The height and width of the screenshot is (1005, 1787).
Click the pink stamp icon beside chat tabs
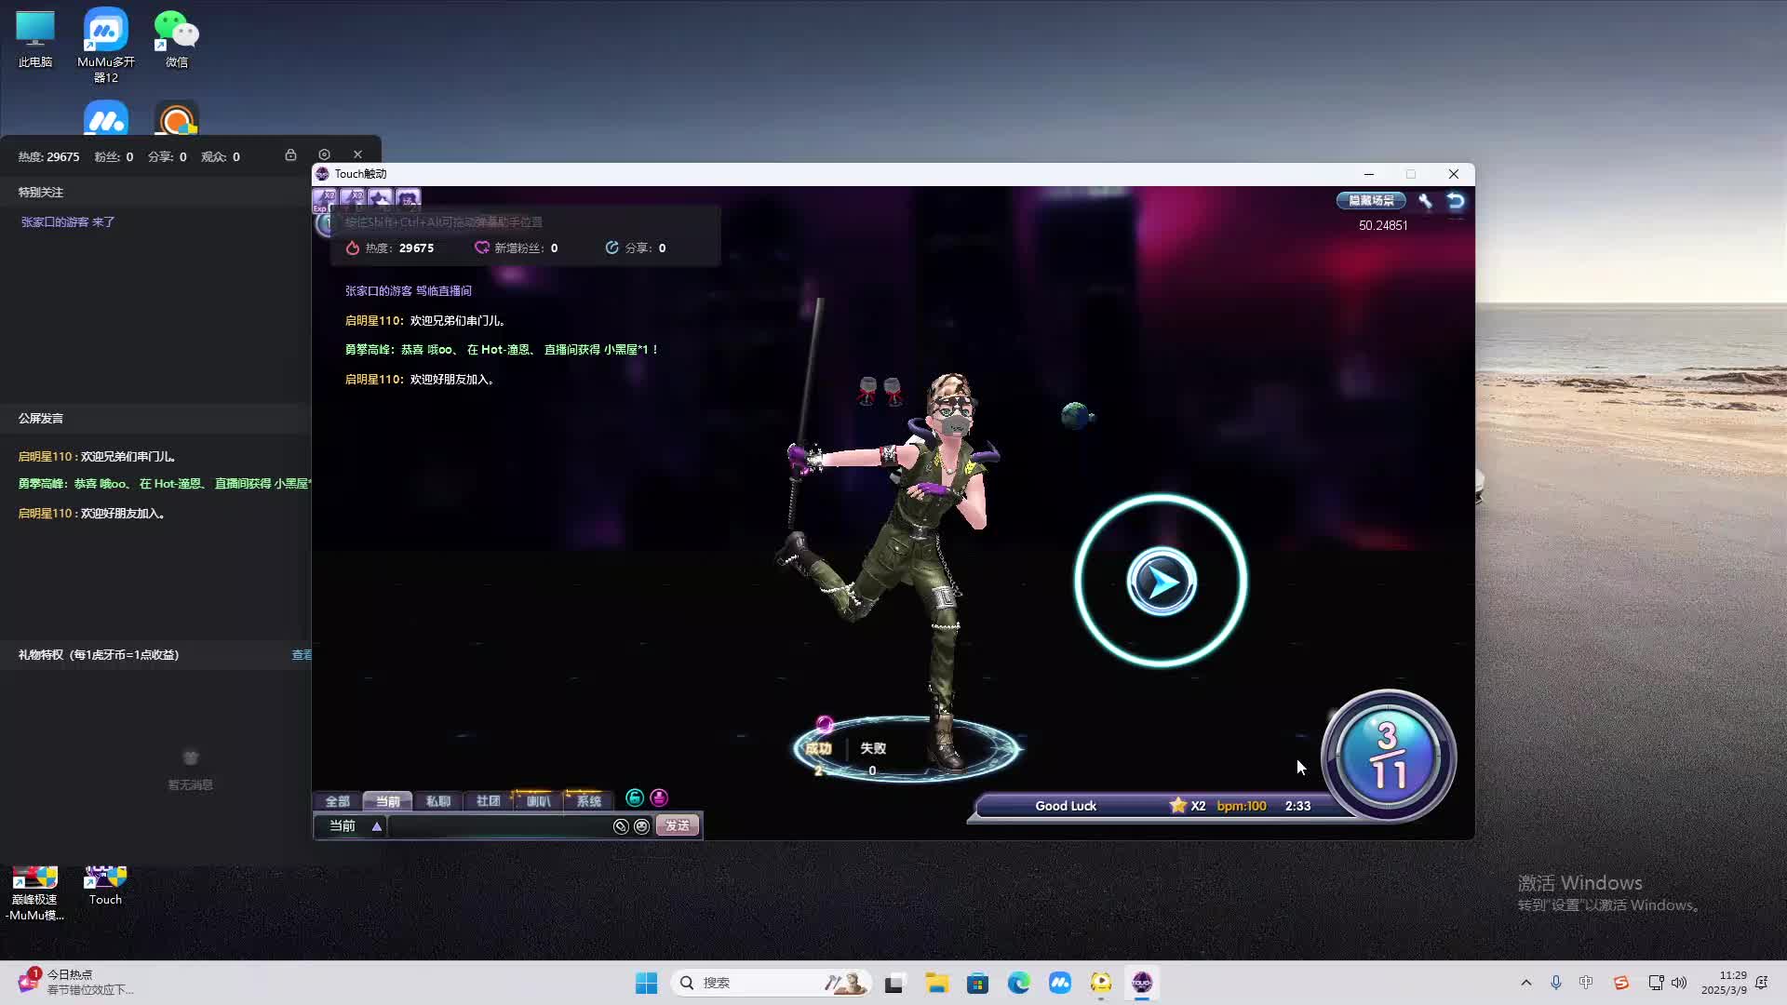(659, 797)
